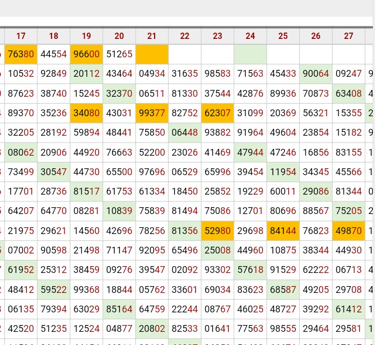Click the green cell 25008
Screen dimensions: 375x345
pos(217,250)
